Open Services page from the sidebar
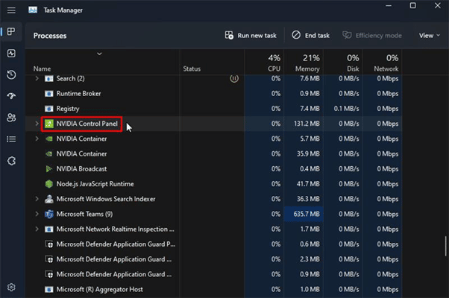This screenshot has width=449, height=298. tap(11, 160)
